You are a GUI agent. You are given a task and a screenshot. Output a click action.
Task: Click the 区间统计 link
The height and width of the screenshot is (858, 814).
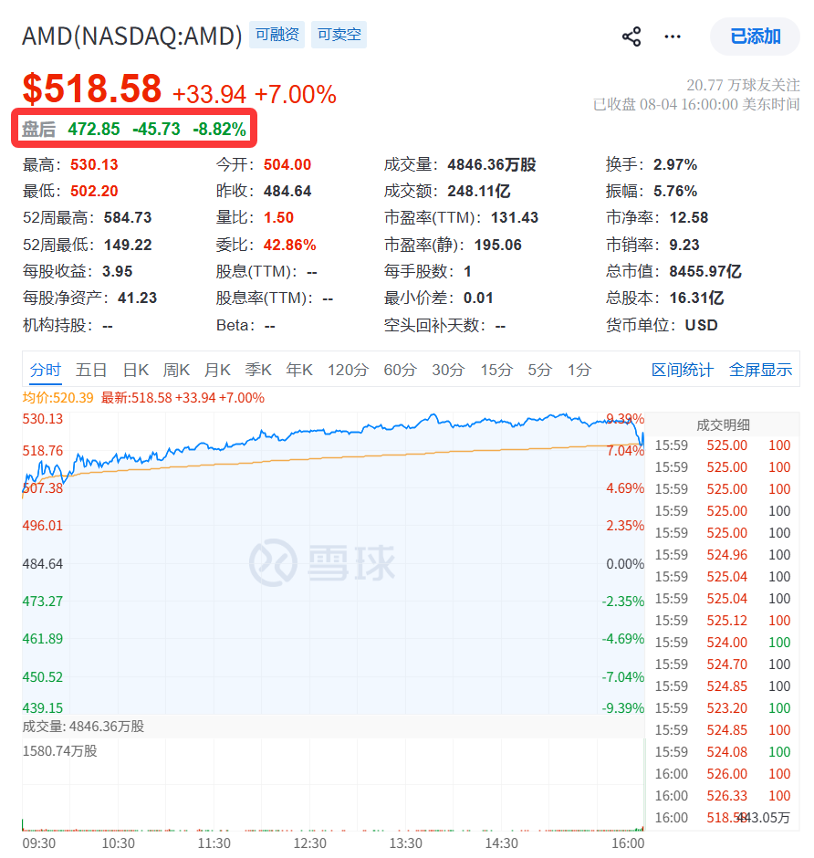click(x=683, y=370)
